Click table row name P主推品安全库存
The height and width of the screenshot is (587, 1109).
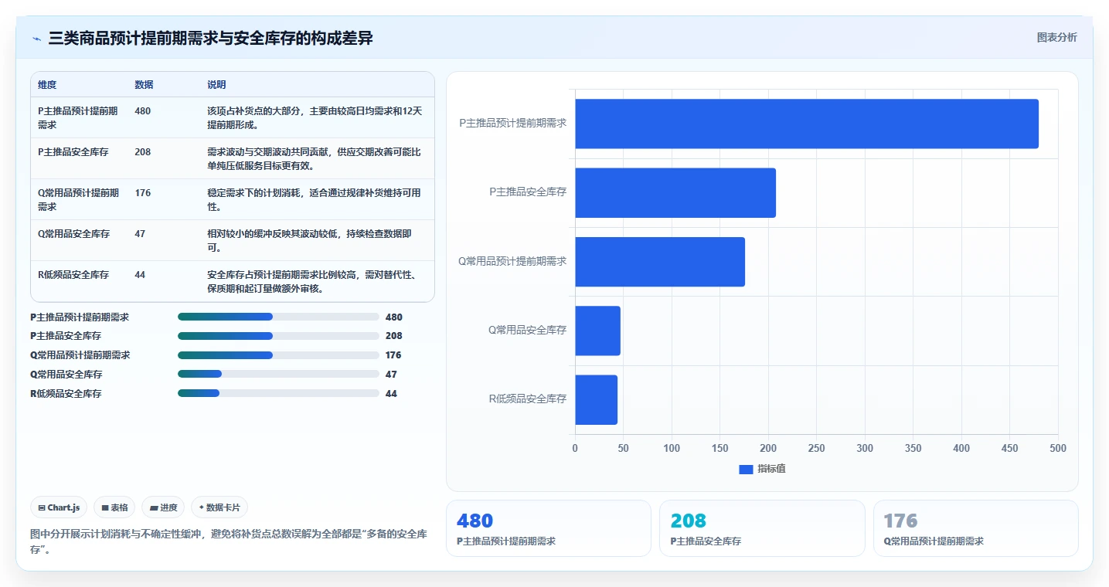[x=73, y=152]
